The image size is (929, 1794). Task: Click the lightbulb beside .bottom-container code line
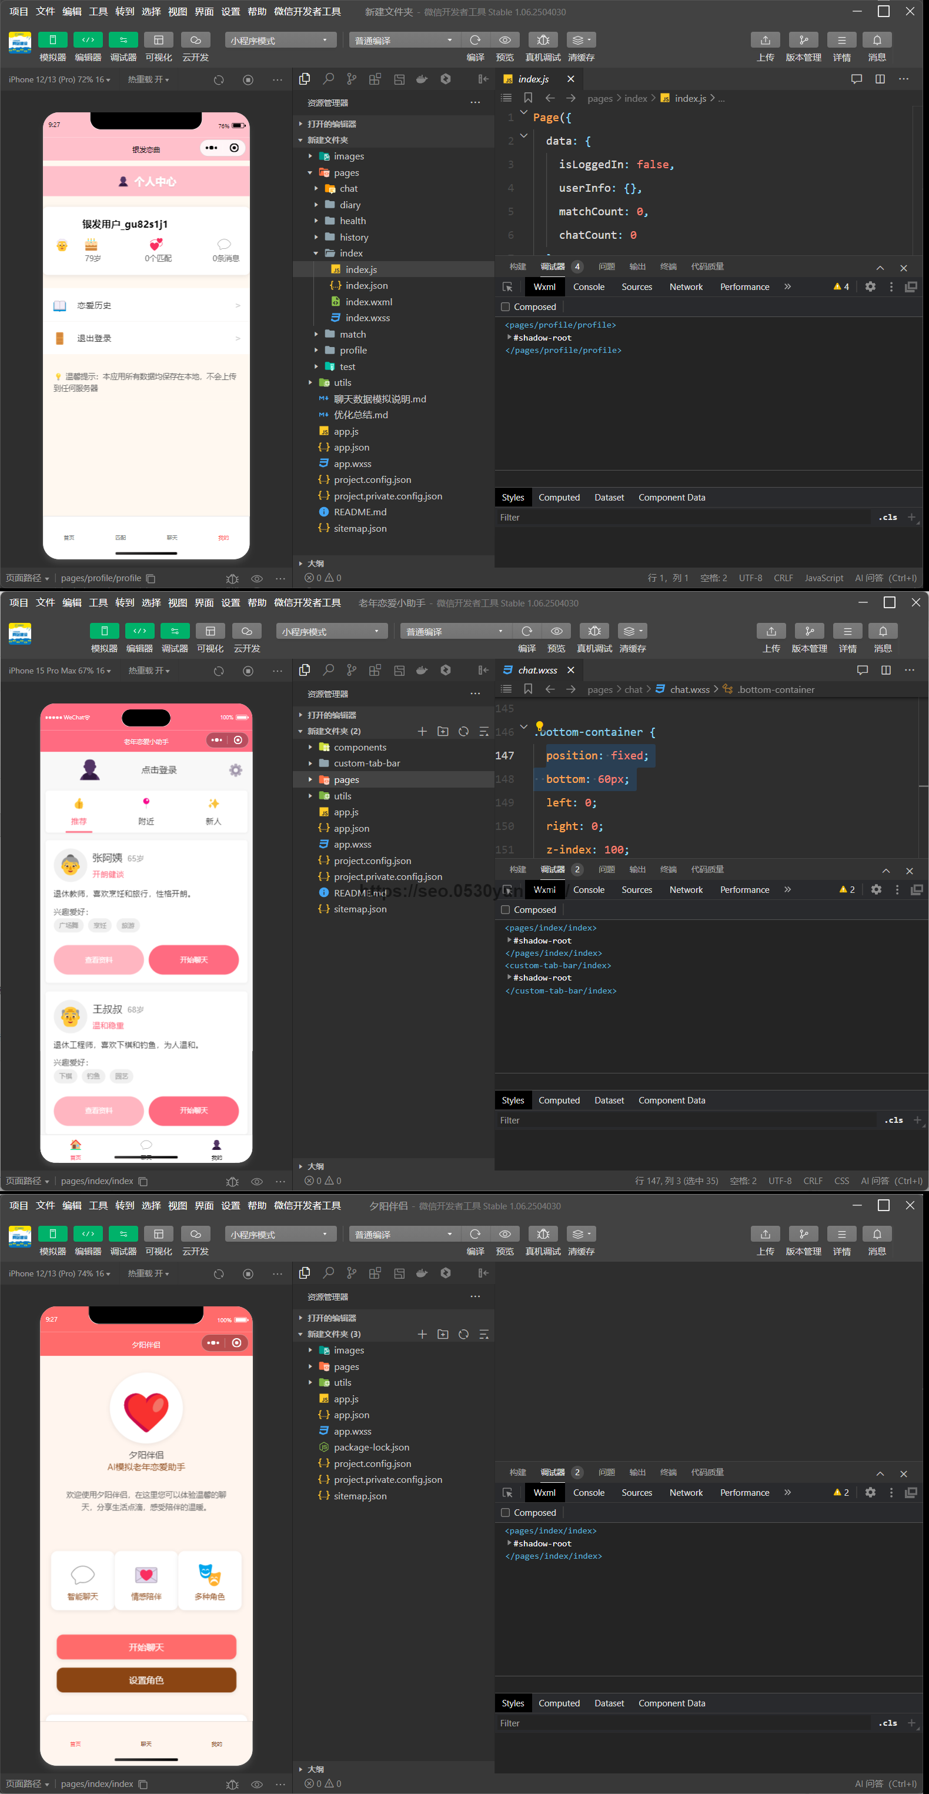point(539,726)
